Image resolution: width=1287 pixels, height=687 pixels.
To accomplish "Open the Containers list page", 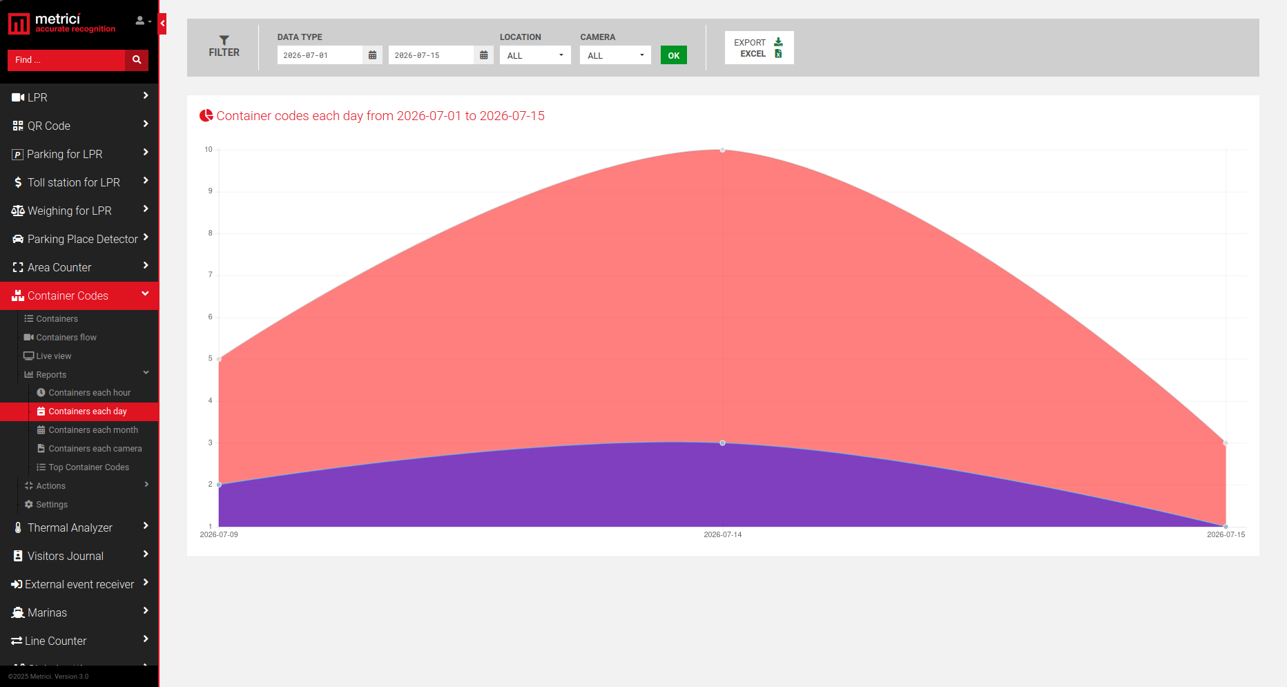I will 57,319.
